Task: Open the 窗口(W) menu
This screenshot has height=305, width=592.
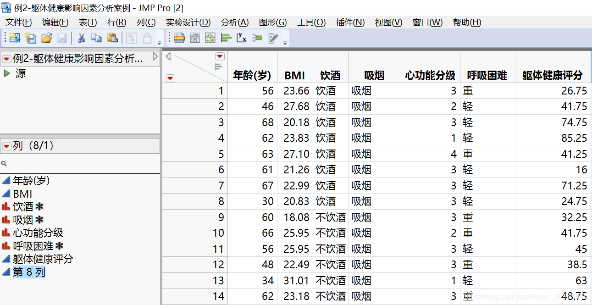Action: [x=428, y=22]
